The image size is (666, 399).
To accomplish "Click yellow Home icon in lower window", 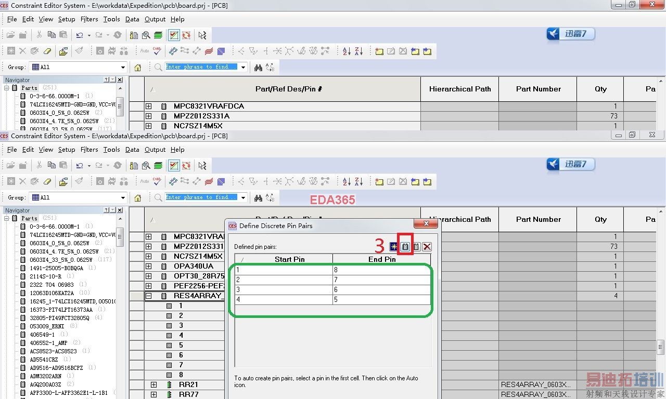I will click(x=138, y=197).
